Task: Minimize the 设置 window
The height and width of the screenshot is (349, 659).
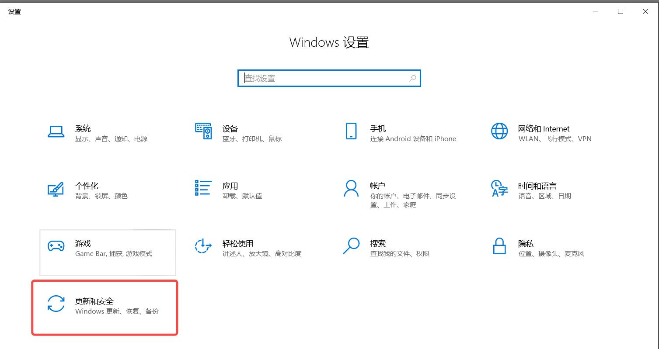Action: pyautogui.click(x=595, y=12)
